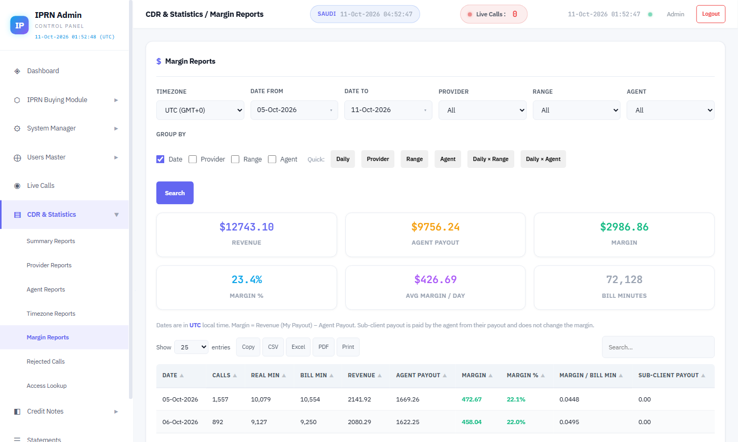Screen dimensions: 738x442
Task: Click the table Search input field
Action: click(x=659, y=347)
